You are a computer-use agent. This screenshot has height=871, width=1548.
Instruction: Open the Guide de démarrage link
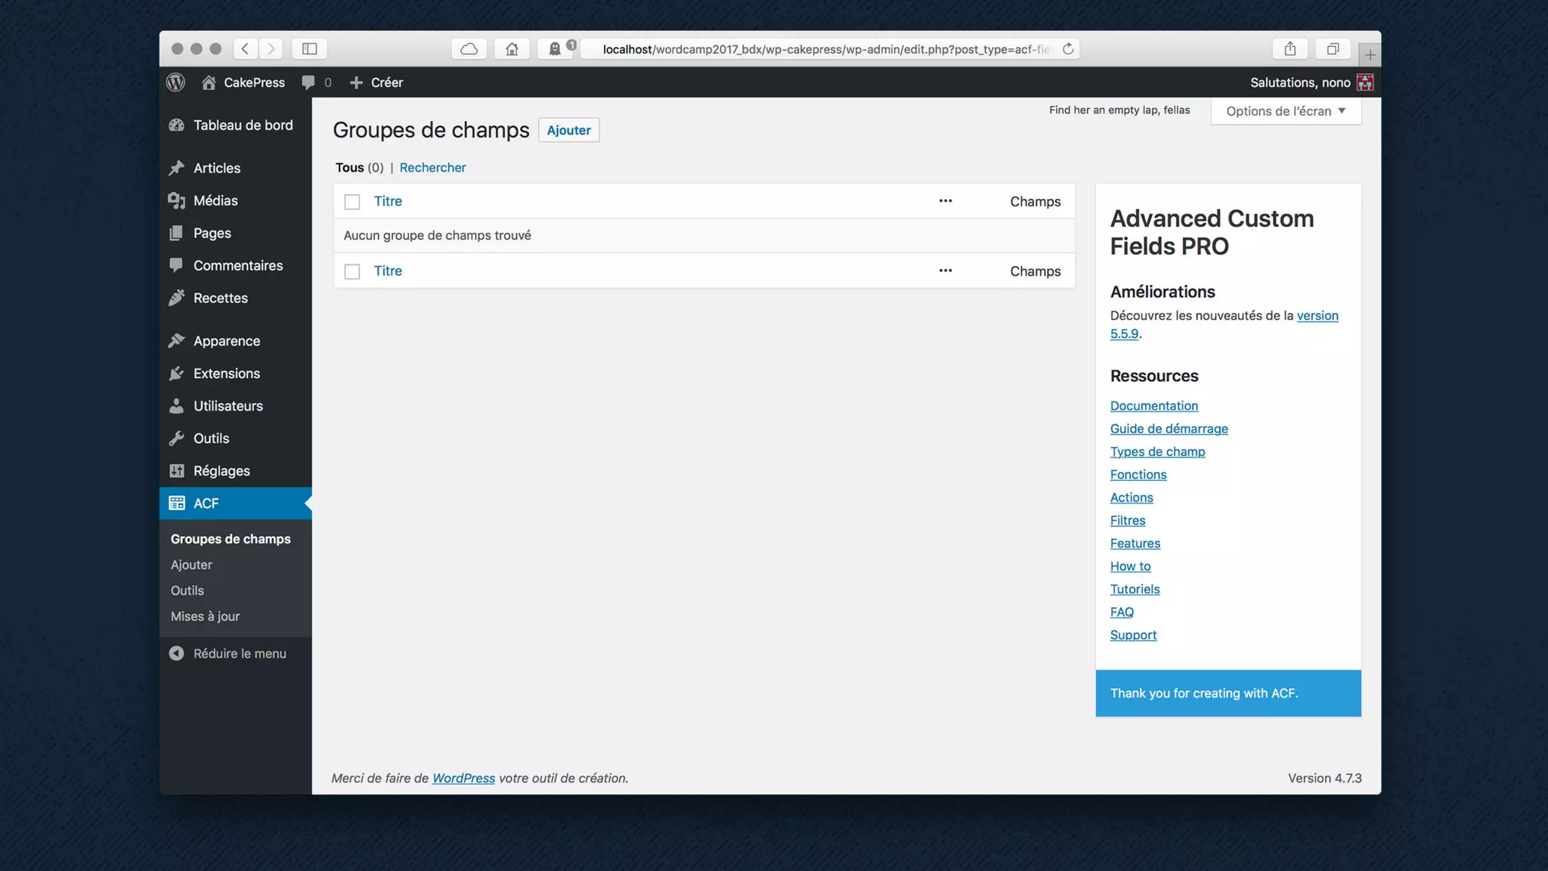pos(1169,429)
